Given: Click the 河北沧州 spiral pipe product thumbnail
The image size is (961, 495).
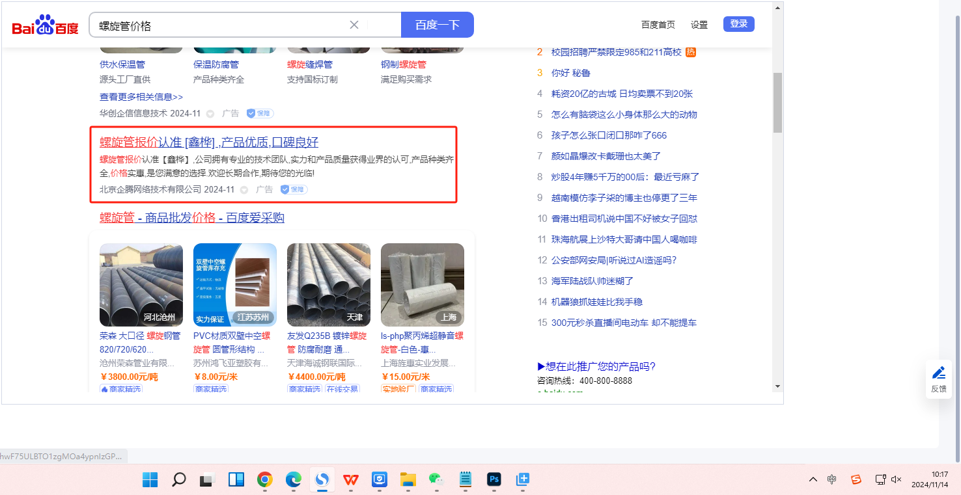Looking at the screenshot, I should [141, 285].
